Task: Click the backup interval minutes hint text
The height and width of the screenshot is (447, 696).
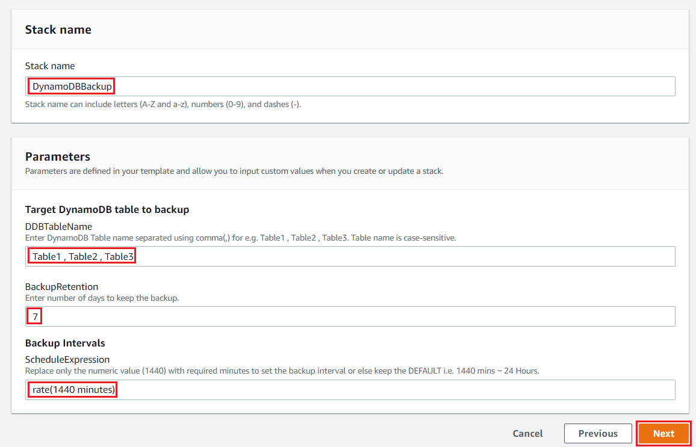Action: point(282,371)
